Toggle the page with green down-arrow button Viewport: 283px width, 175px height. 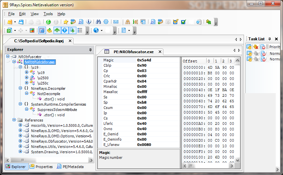(72, 30)
